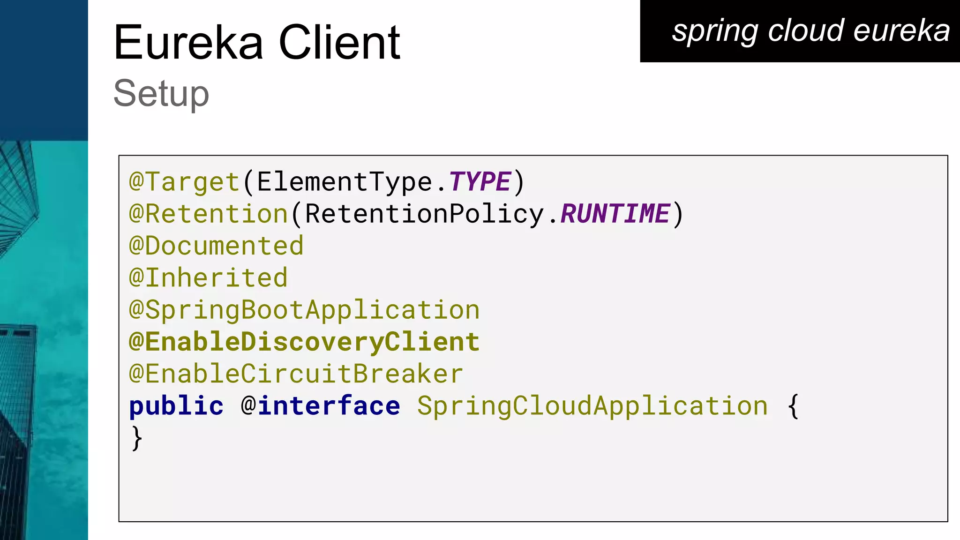Viewport: 960px width, 540px height.
Task: Click the '@Retention(RetentionPolicy.RUNTIME)' code line
Action: coord(406,214)
